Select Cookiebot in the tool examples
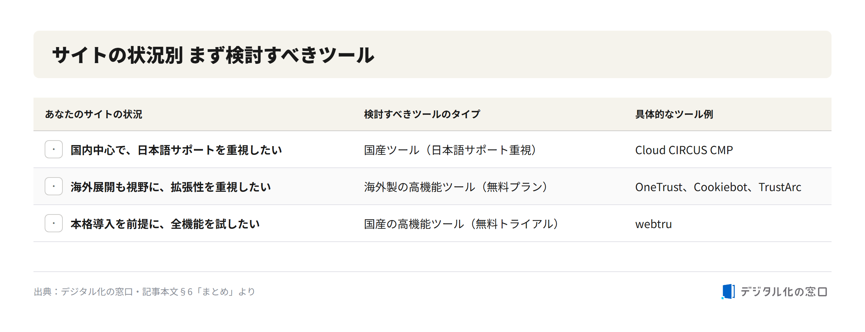865x332 pixels. [x=720, y=187]
